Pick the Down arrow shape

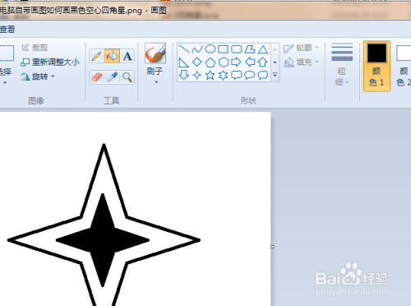point(183,75)
